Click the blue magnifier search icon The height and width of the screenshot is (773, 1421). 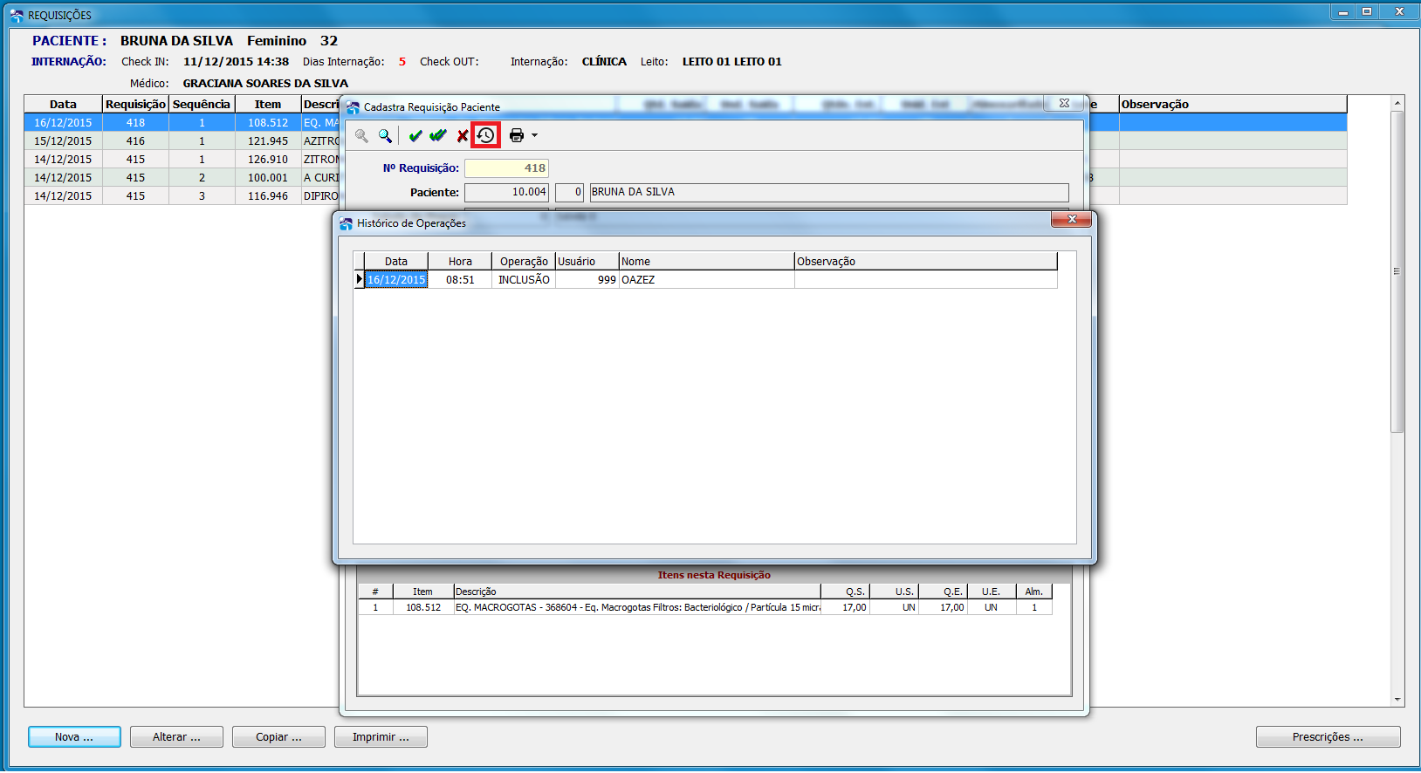[385, 135]
